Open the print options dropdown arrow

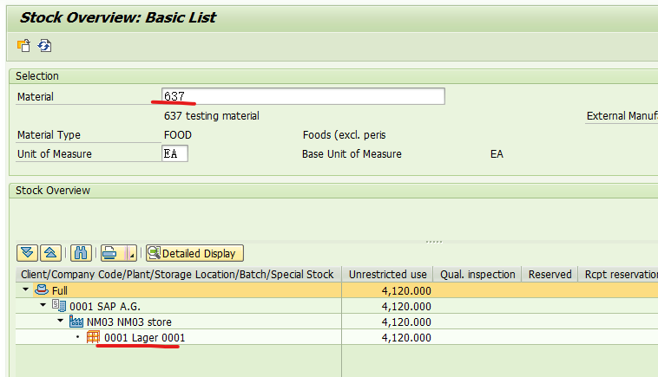click(x=131, y=253)
